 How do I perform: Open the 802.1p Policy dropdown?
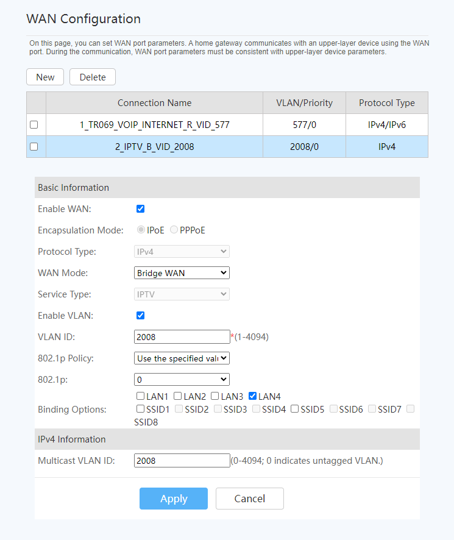click(182, 358)
